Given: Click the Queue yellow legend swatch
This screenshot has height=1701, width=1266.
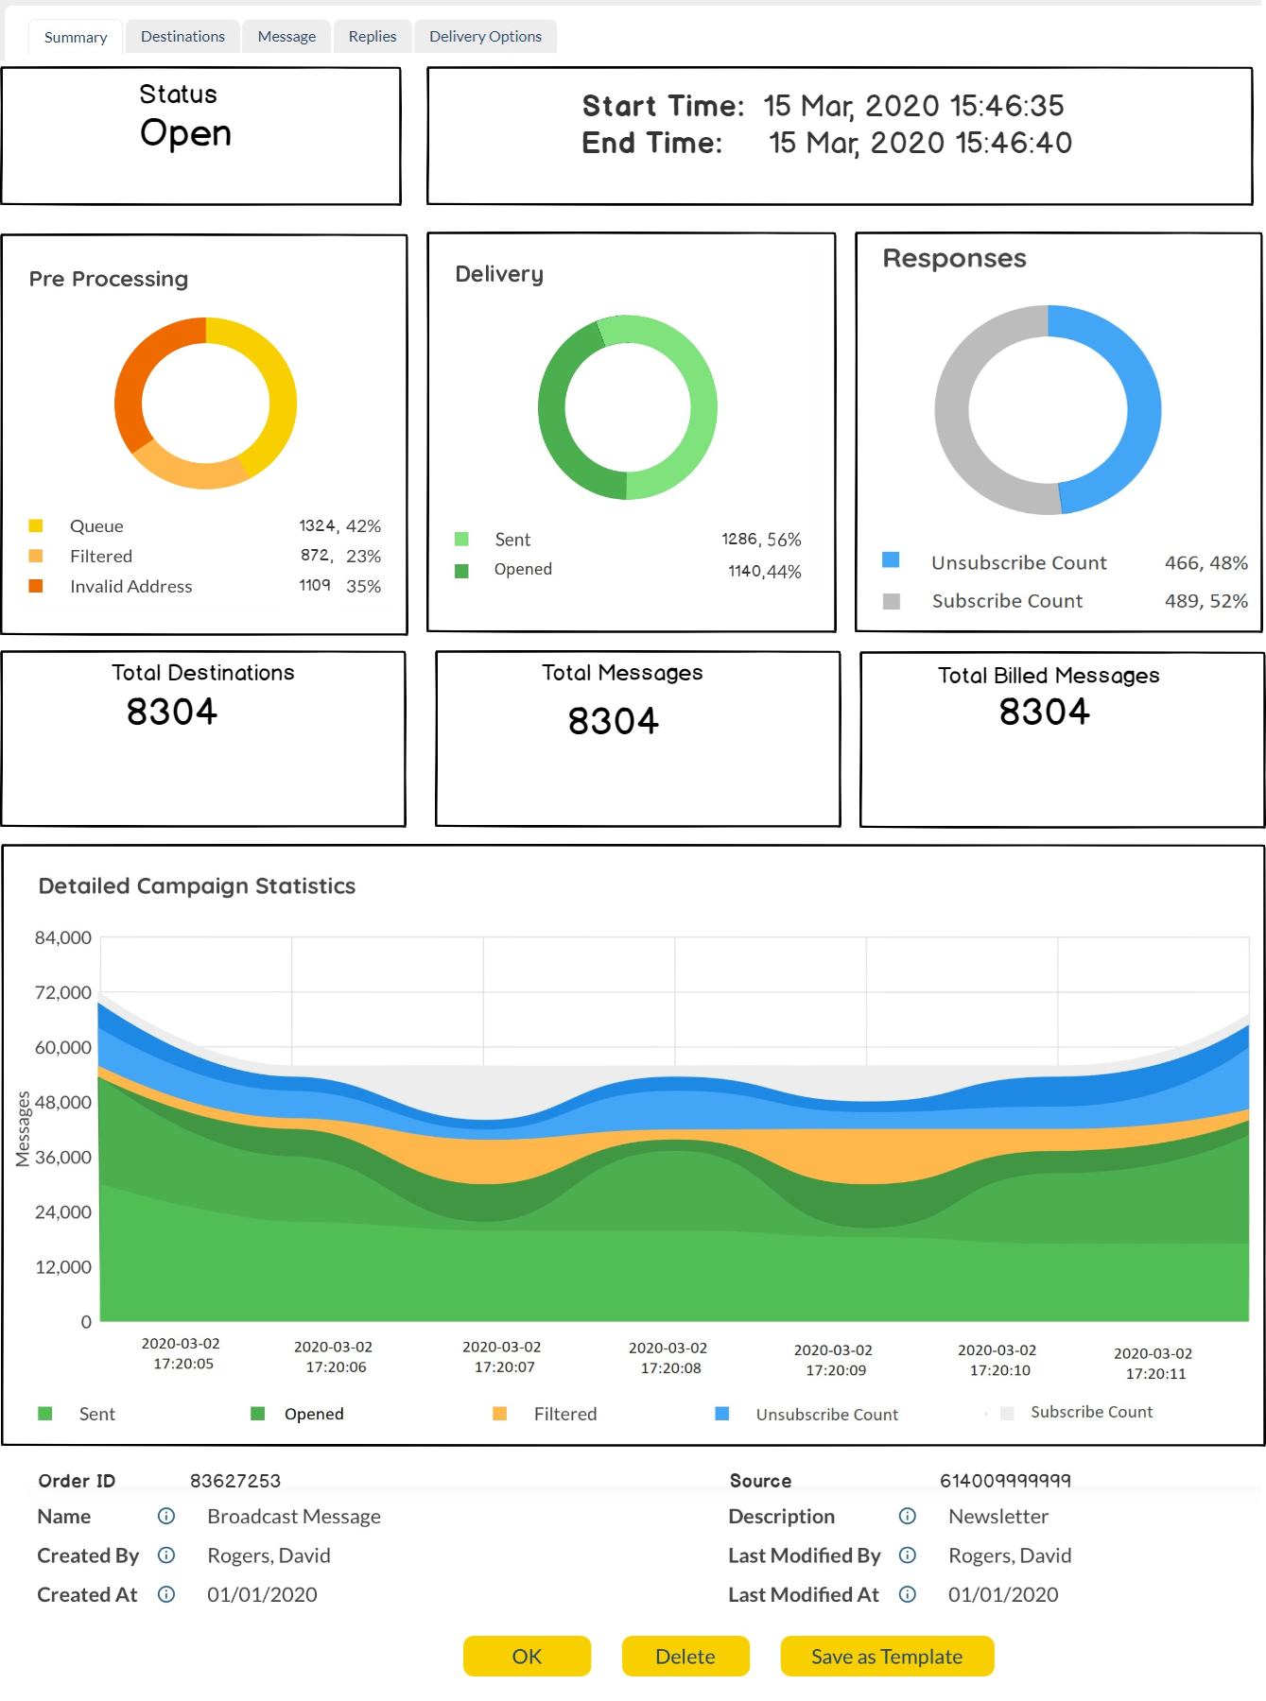Looking at the screenshot, I should click(36, 526).
